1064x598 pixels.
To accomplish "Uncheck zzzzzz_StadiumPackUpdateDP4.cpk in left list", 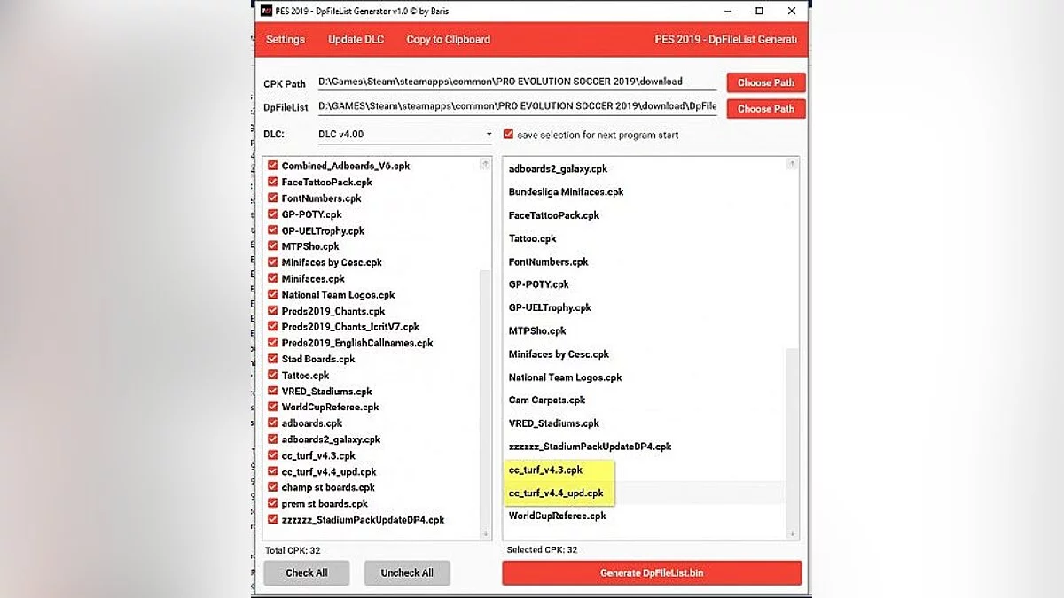I will [x=273, y=520].
